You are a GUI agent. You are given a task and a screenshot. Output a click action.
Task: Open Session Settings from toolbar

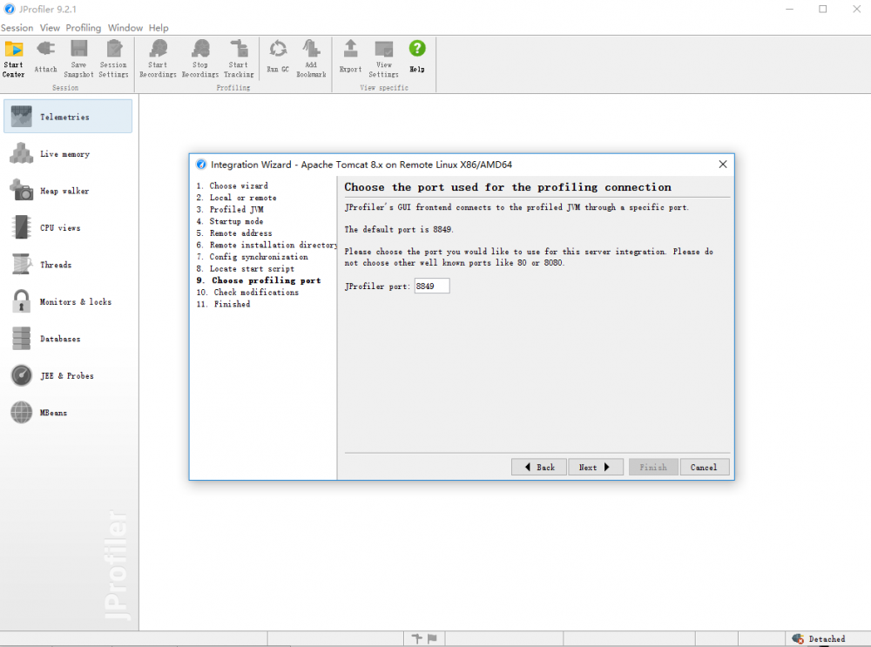point(114,59)
